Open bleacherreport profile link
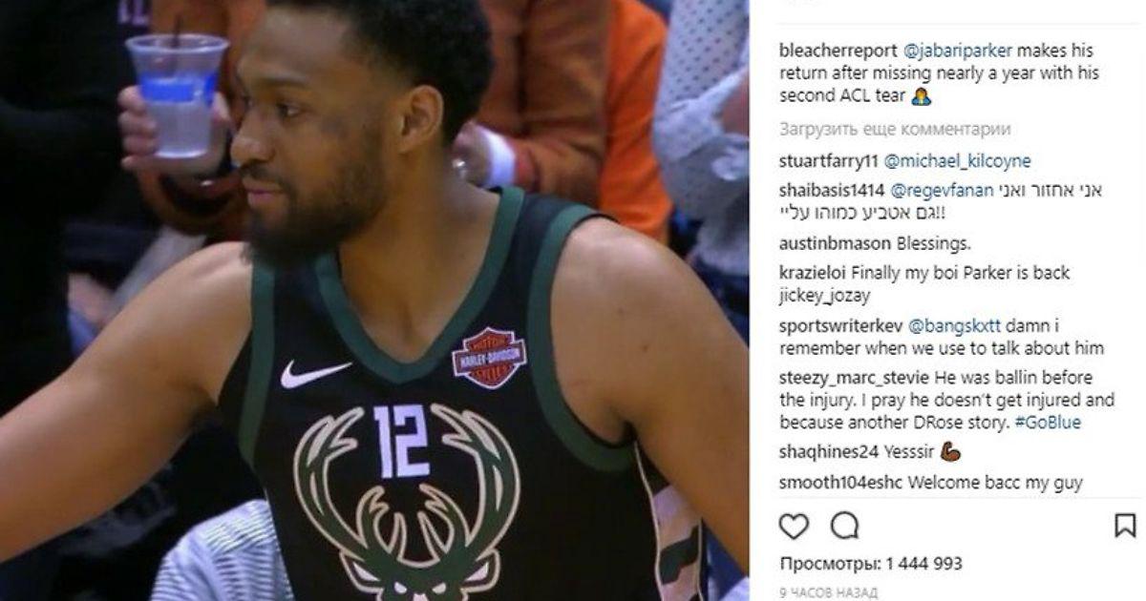Image resolution: width=1146 pixels, height=601 pixels. click(838, 51)
